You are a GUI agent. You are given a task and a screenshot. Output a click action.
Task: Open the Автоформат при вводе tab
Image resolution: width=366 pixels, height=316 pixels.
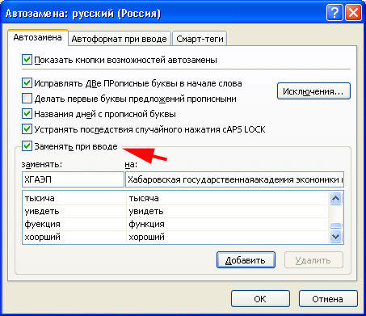click(120, 39)
